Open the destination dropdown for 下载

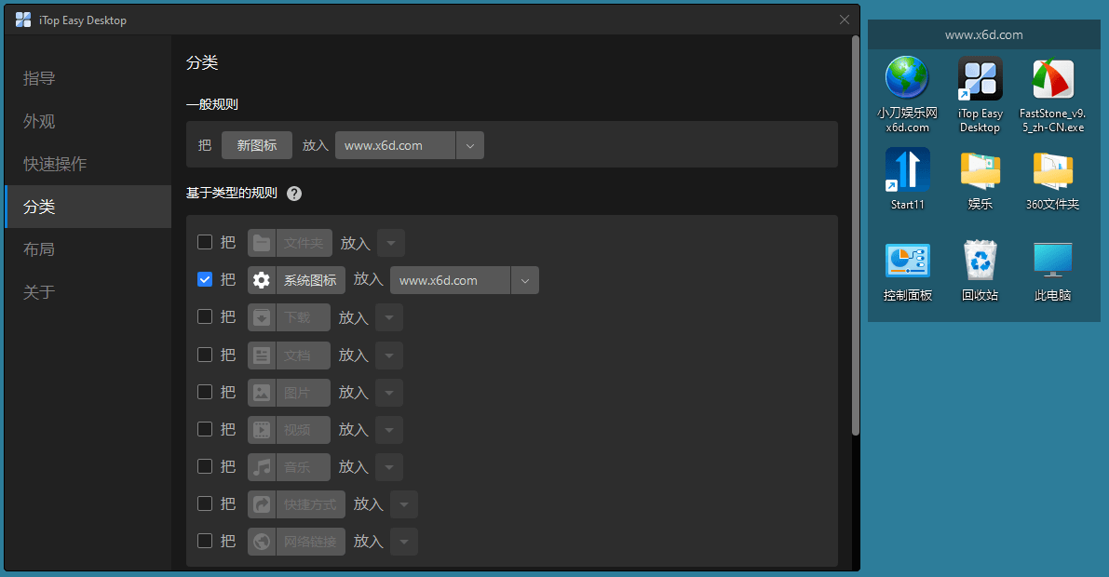point(388,317)
